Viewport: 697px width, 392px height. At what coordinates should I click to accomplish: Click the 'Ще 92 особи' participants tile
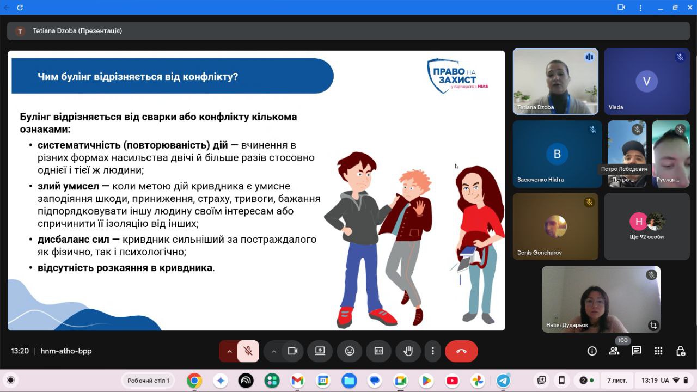coord(646,226)
